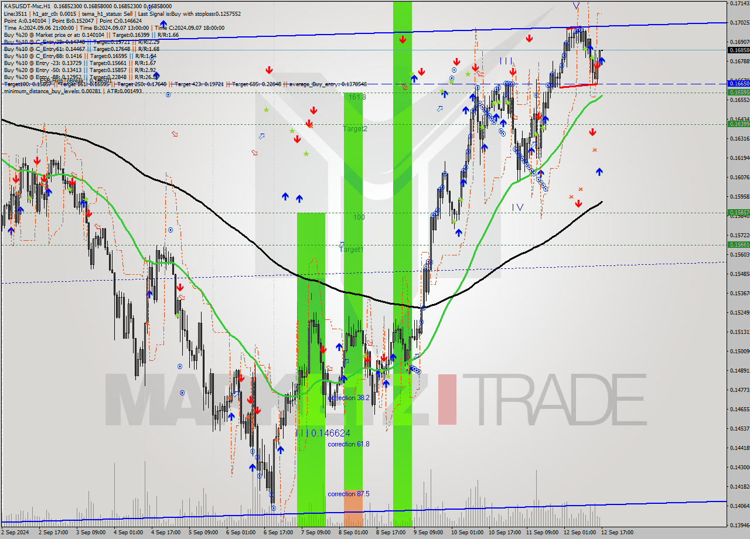Click the 'Target2' label on the green band
This screenshot has width=750, height=539.
[x=355, y=128]
